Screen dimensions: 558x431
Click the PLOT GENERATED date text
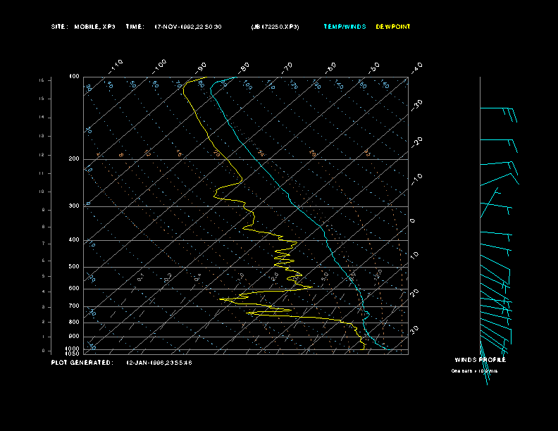[159, 363]
